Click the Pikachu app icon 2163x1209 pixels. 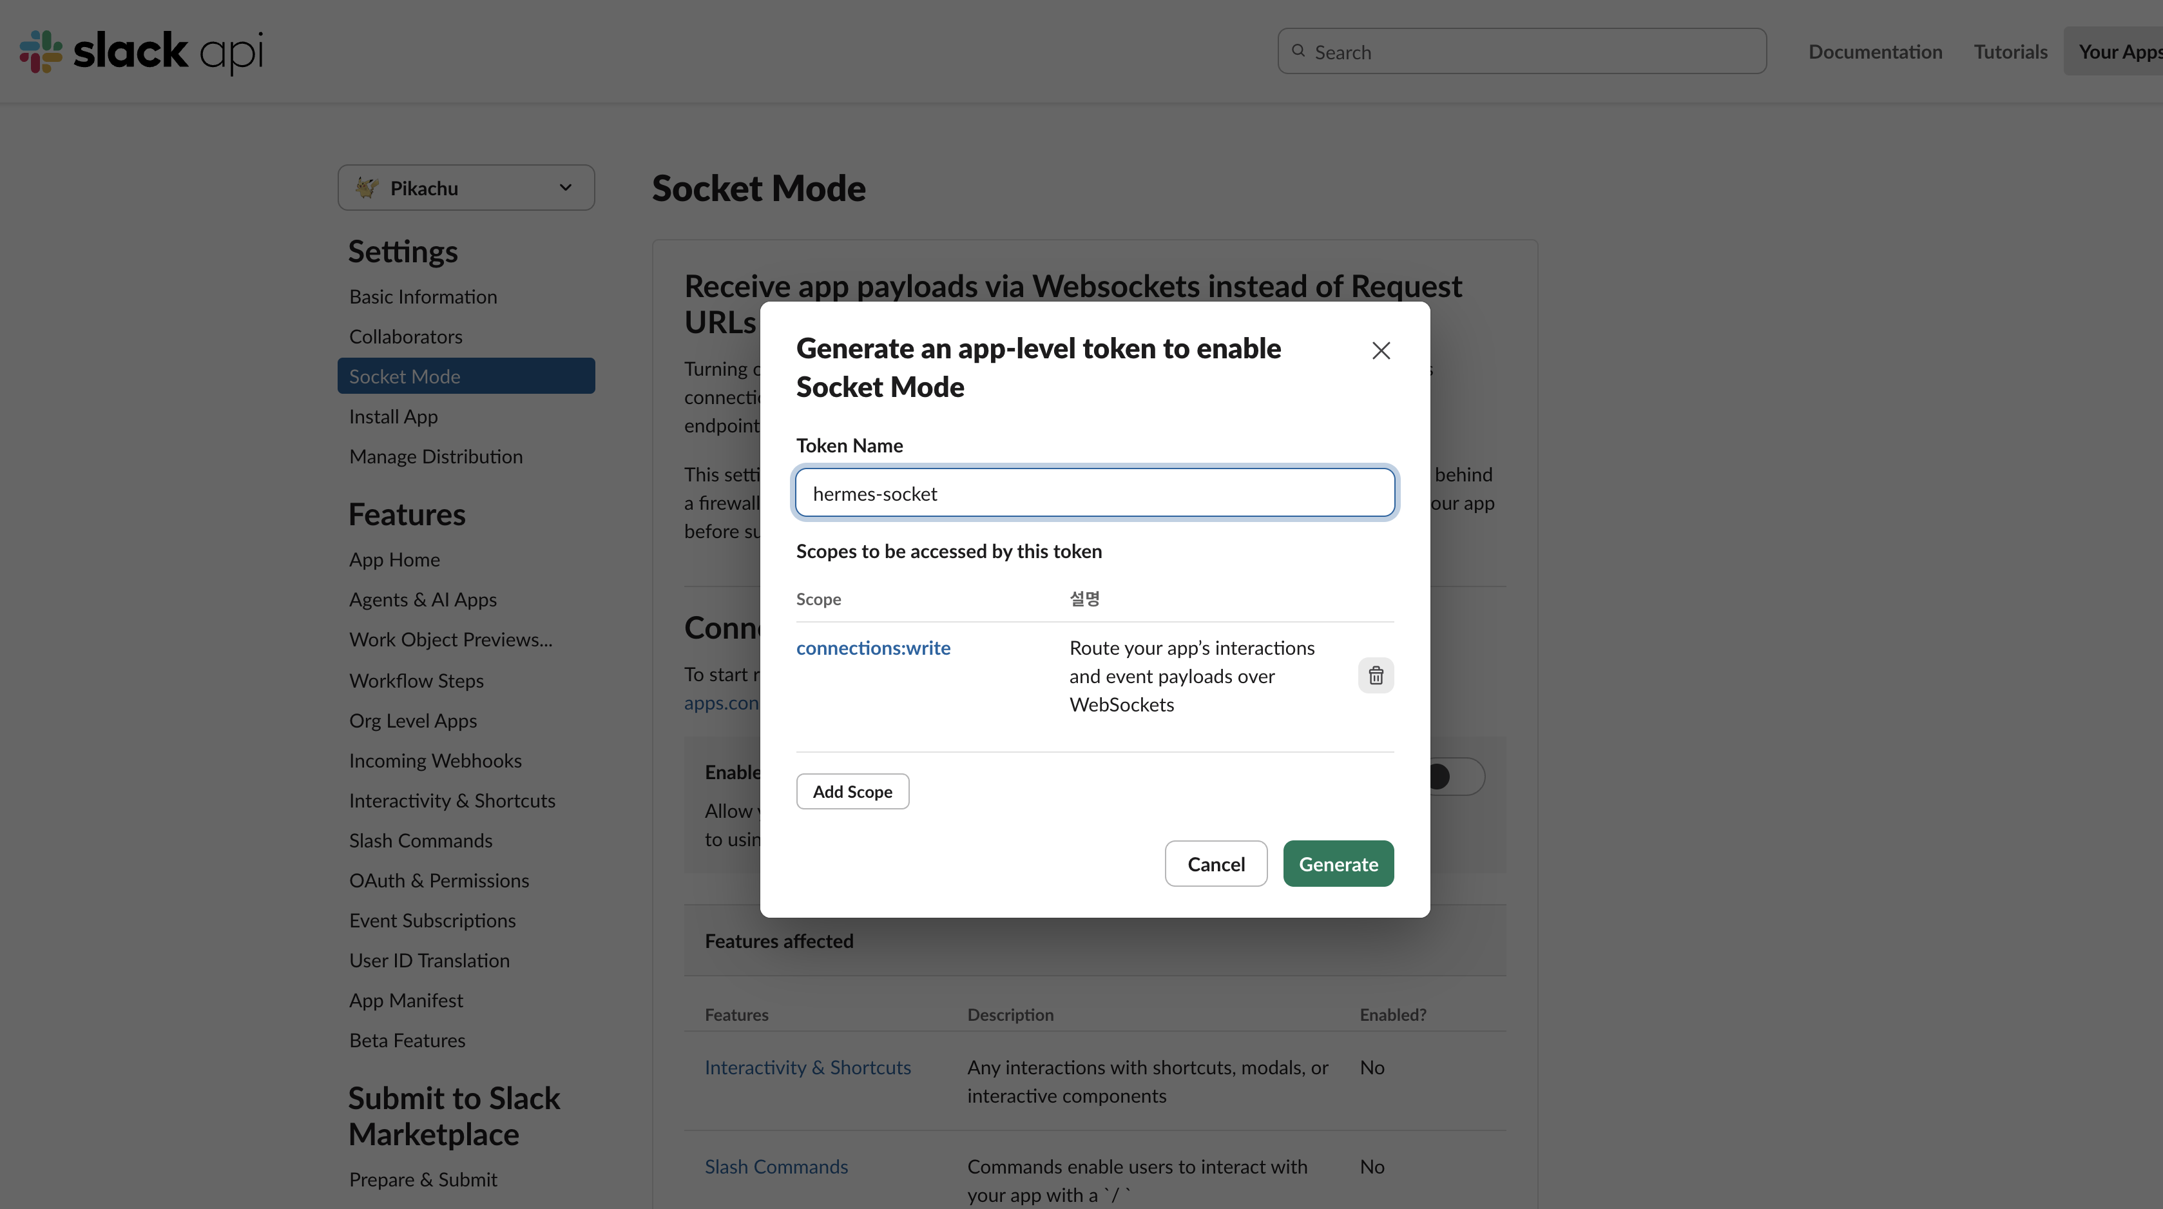[x=366, y=188]
